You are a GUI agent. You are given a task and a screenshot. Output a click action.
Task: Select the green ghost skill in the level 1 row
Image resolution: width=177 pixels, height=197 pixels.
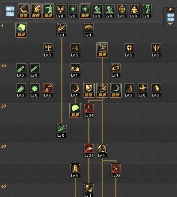[x=21, y=30]
